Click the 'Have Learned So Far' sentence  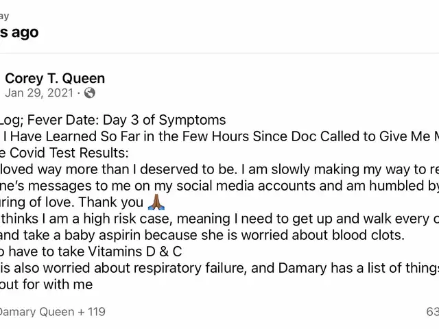coord(219,136)
